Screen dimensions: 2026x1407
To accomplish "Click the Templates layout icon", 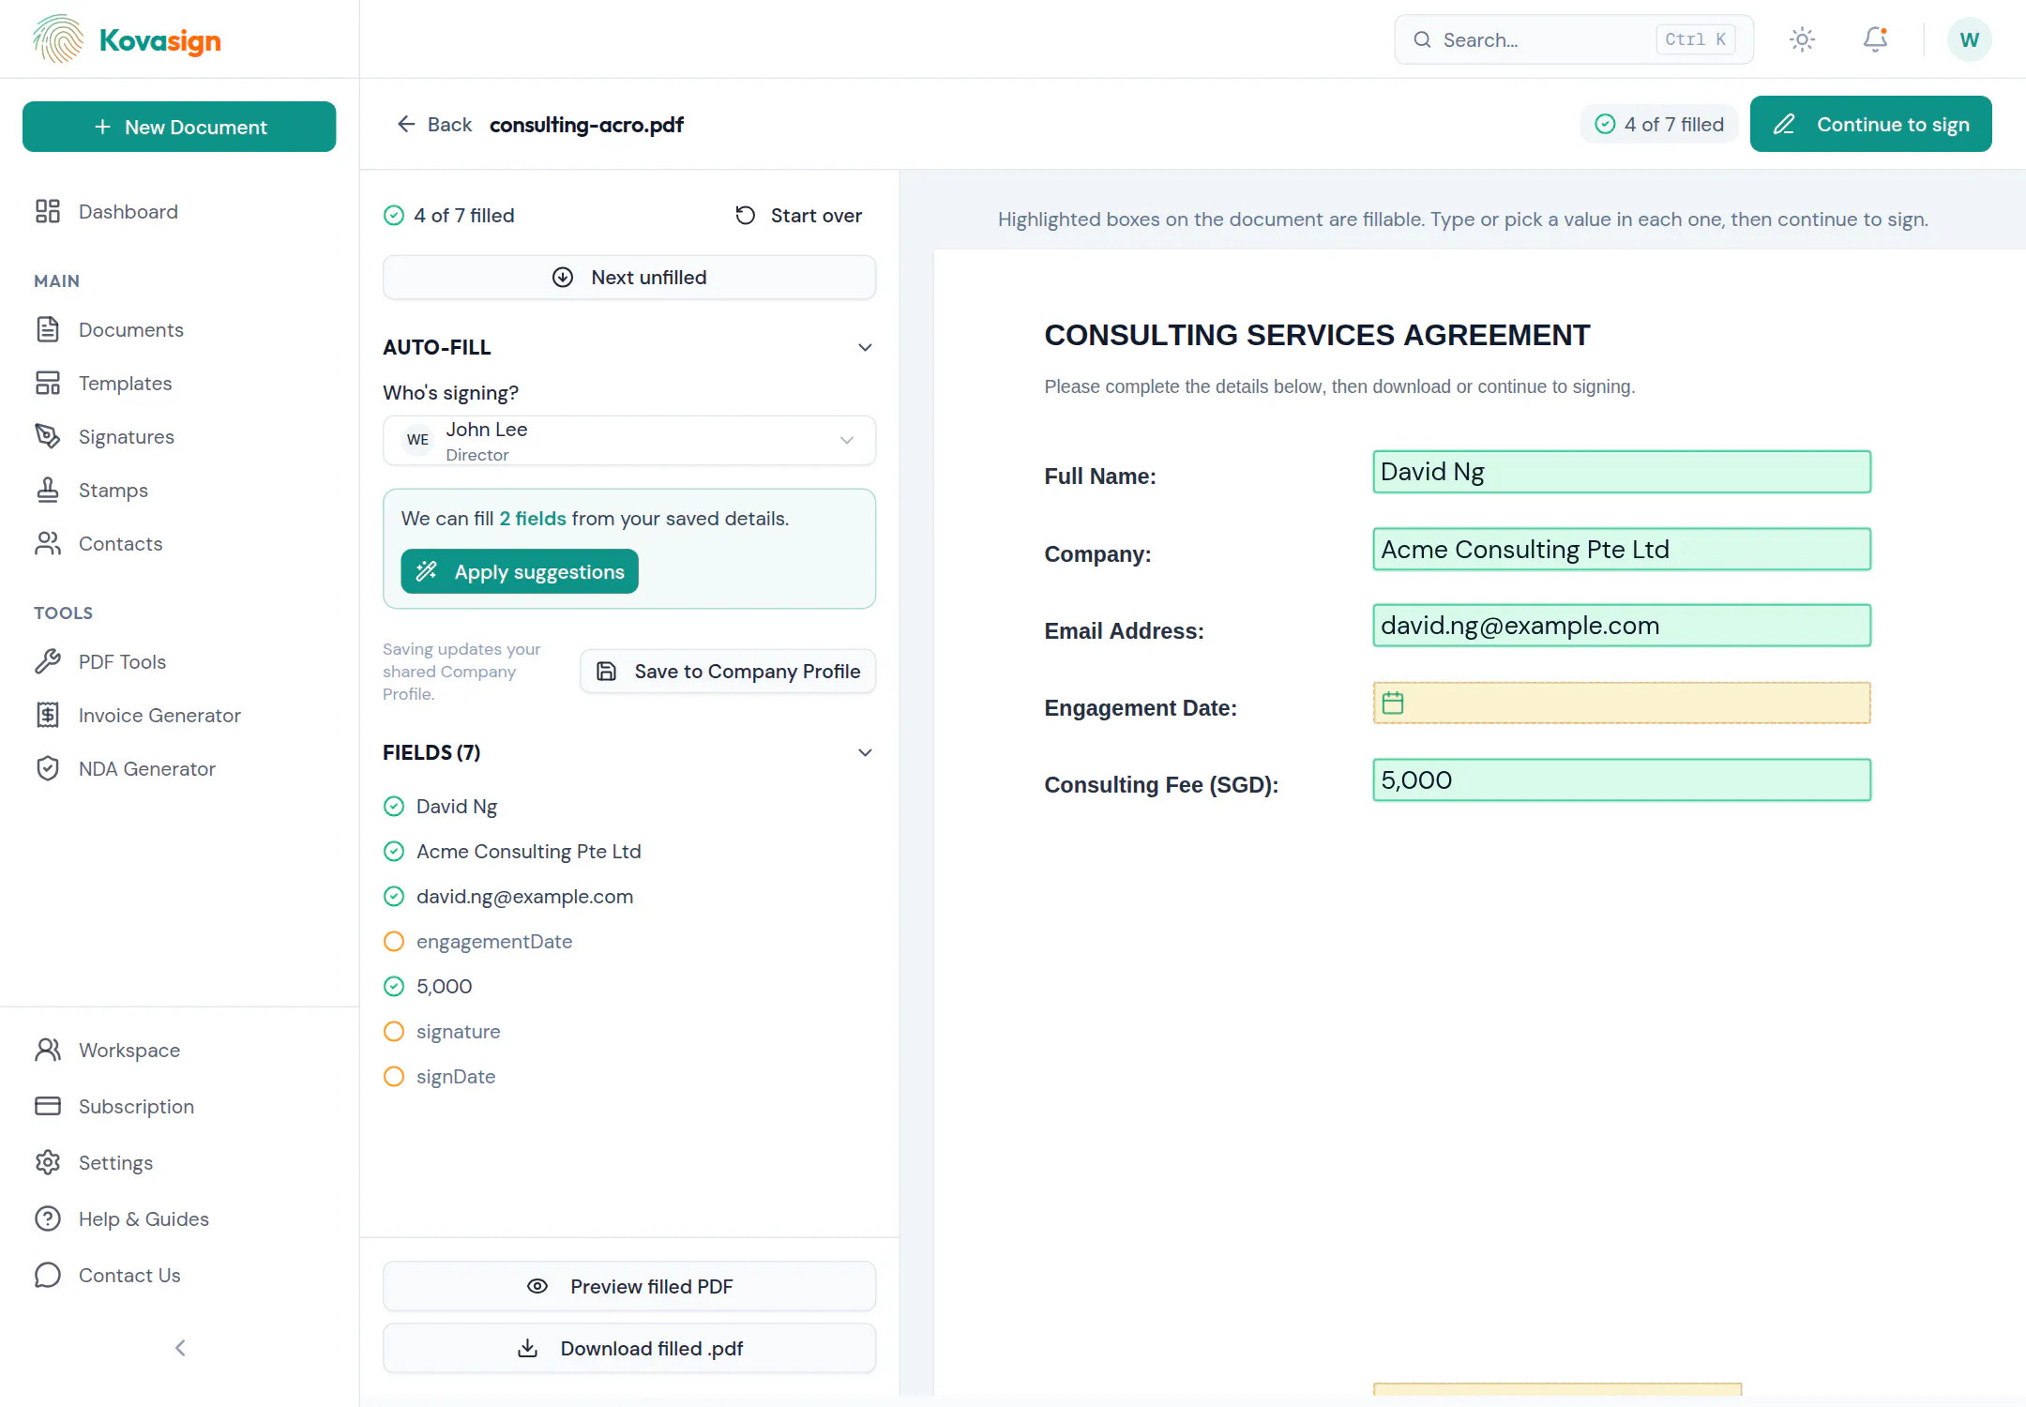I will point(48,383).
